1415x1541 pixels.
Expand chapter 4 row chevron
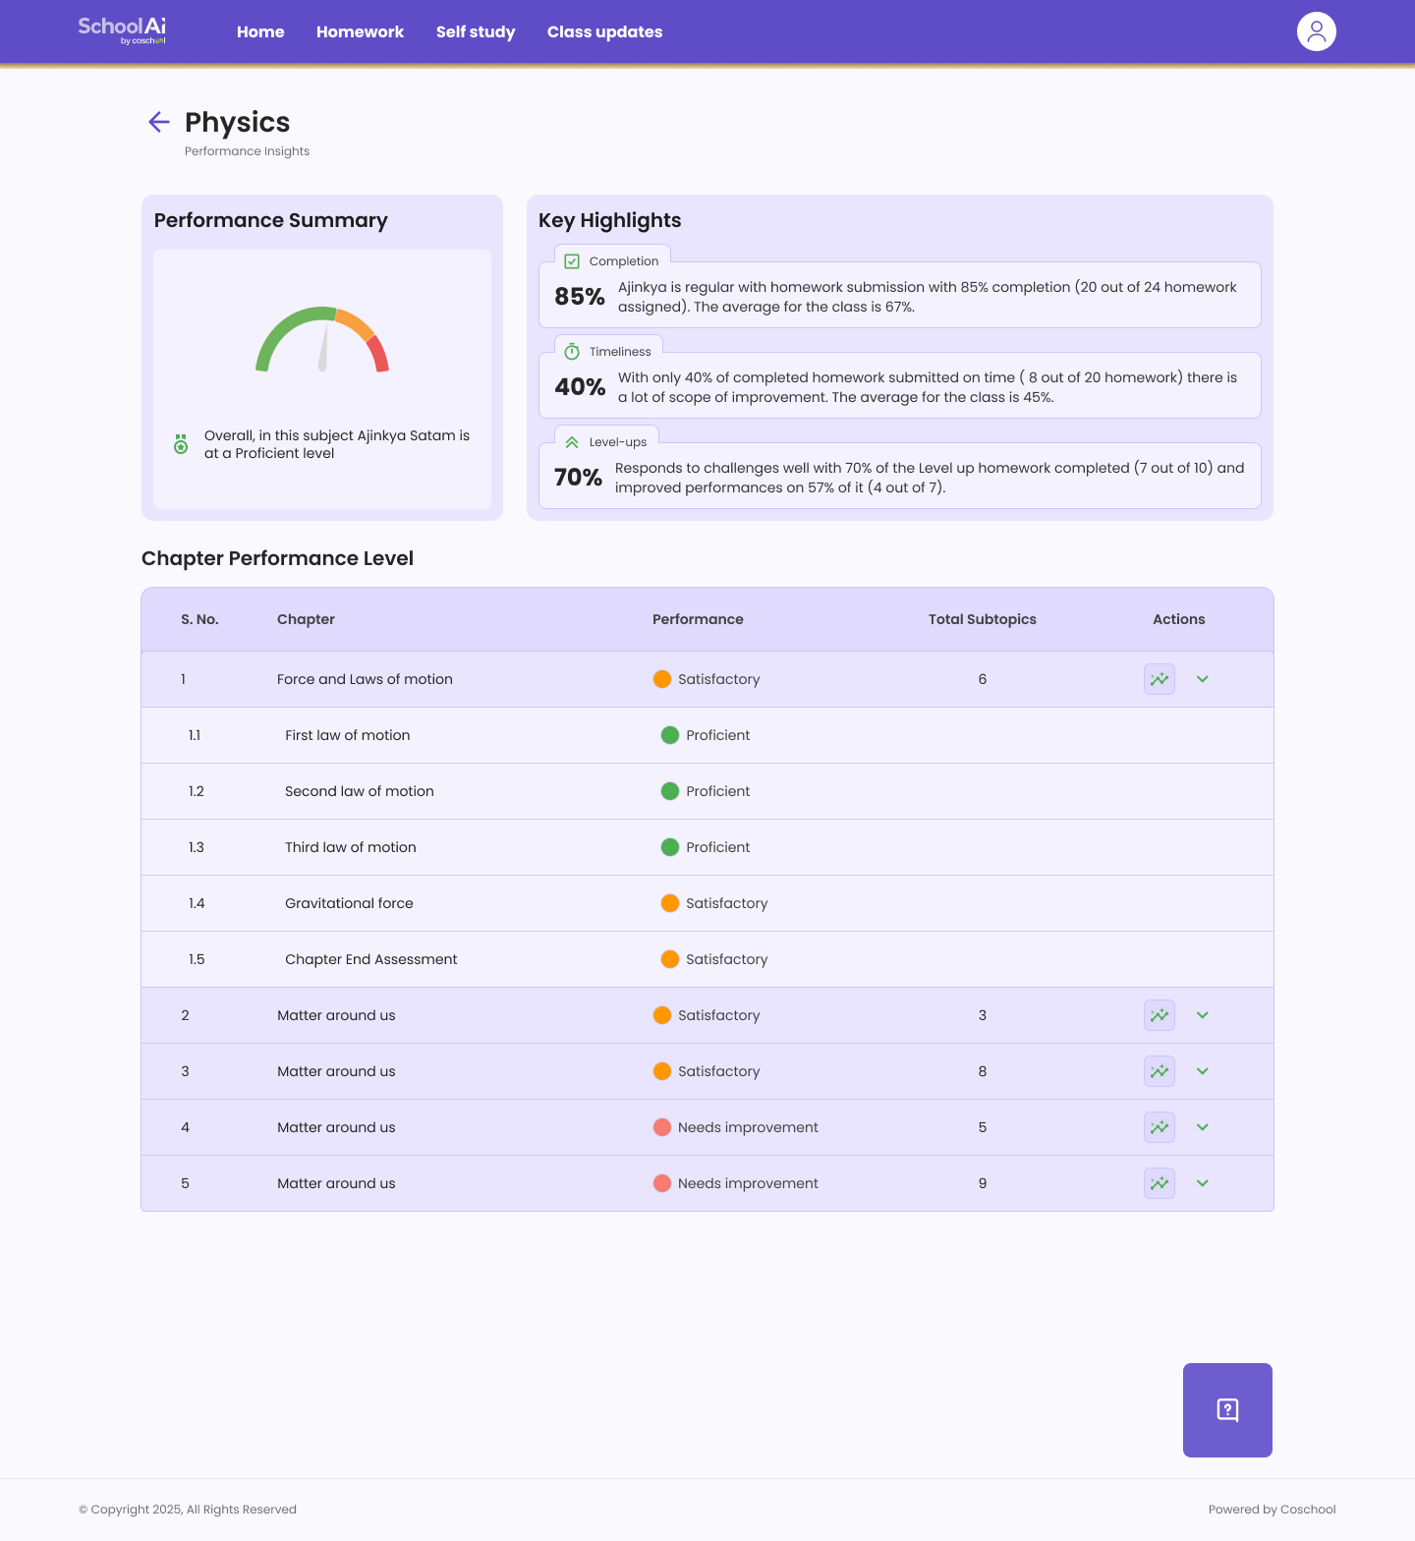[x=1203, y=1127]
